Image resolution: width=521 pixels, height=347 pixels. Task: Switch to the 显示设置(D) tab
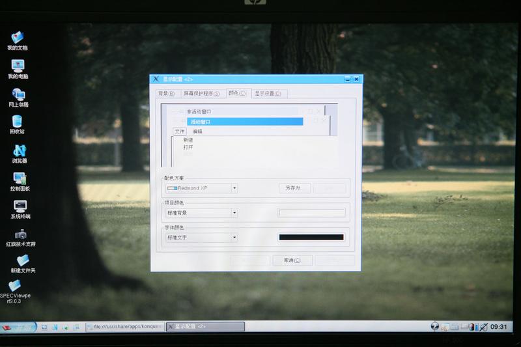pos(268,94)
